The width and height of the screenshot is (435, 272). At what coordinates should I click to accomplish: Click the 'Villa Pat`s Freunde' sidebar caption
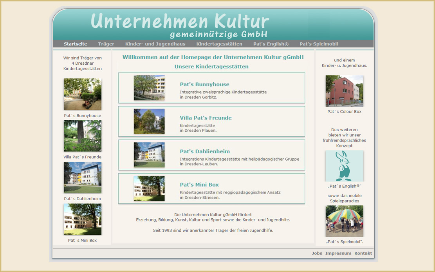coord(82,157)
